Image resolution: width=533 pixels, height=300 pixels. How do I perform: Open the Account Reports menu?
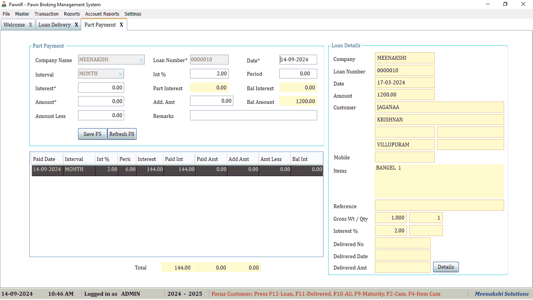[x=102, y=14]
